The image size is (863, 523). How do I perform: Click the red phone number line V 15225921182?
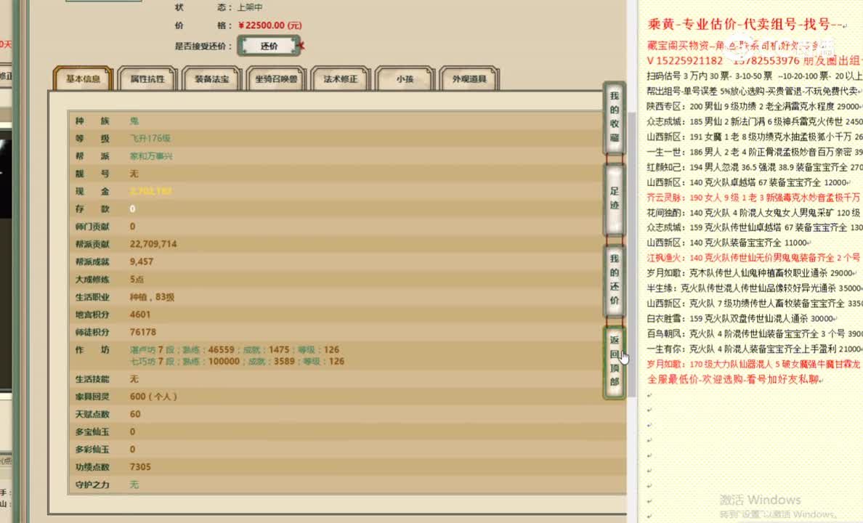755,60
